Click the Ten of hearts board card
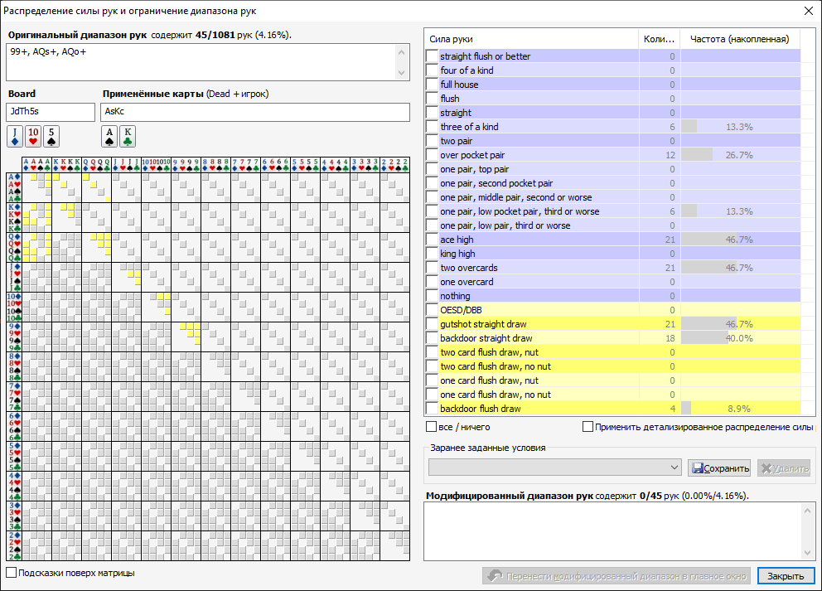The width and height of the screenshot is (822, 591). pyautogui.click(x=33, y=134)
